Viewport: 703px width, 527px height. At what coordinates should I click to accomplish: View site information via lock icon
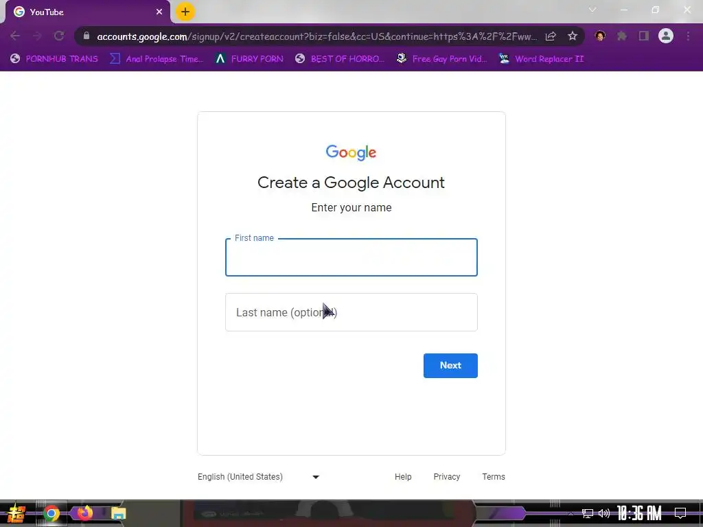pyautogui.click(x=87, y=36)
